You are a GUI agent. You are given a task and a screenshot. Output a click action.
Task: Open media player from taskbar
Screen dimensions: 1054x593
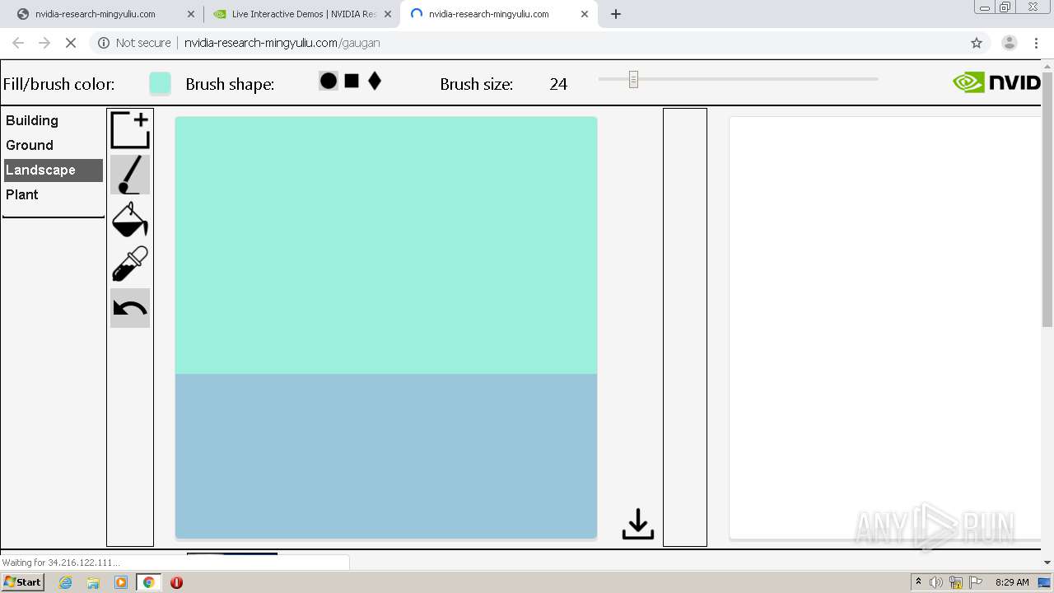pyautogui.click(x=121, y=582)
